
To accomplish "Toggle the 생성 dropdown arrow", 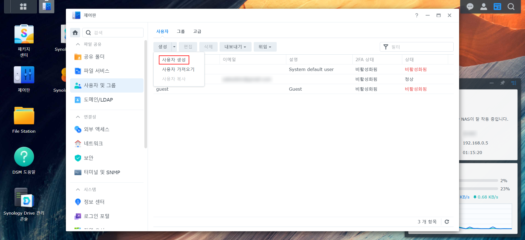I will [174, 47].
